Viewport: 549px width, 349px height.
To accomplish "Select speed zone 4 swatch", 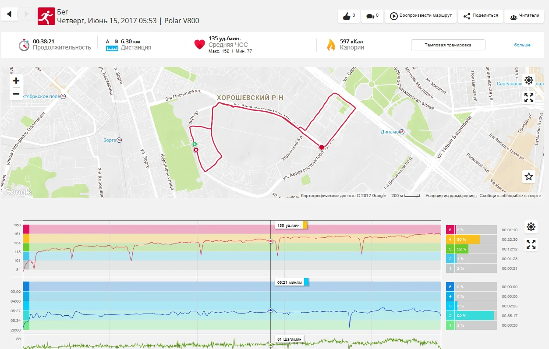I will click(450, 296).
